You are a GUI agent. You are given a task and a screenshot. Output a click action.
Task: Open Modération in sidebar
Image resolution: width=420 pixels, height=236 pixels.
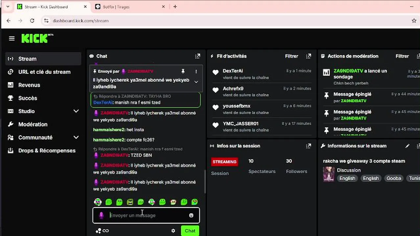pyautogui.click(x=43, y=124)
